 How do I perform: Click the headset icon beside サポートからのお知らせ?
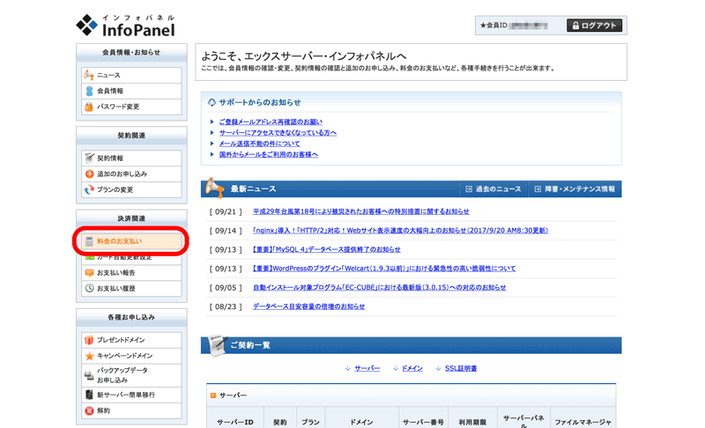[211, 102]
